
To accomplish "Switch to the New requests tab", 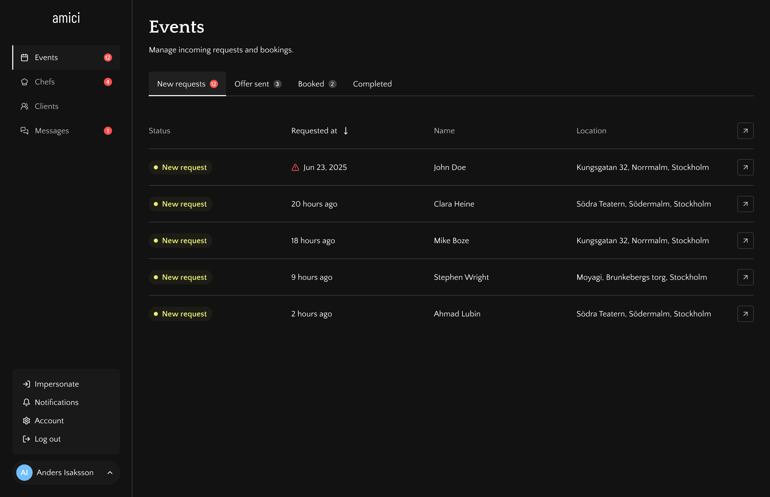I will click(x=187, y=84).
